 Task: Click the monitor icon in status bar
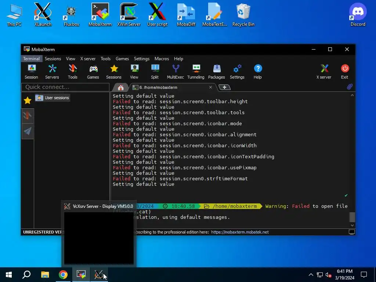coord(351,232)
